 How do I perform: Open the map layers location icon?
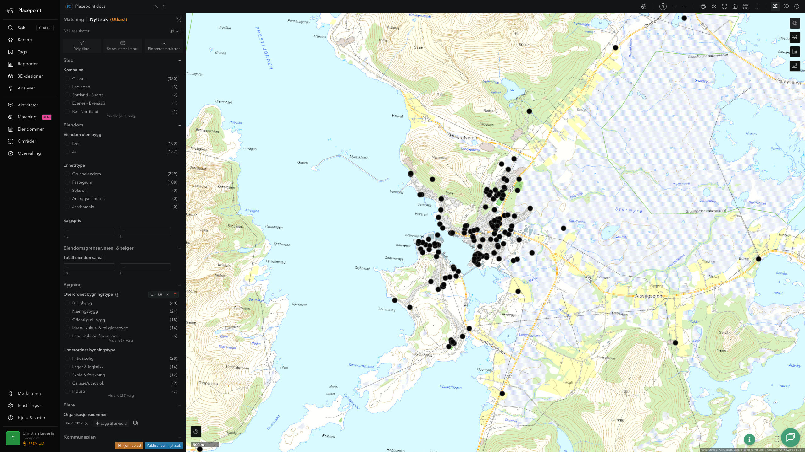point(644,7)
